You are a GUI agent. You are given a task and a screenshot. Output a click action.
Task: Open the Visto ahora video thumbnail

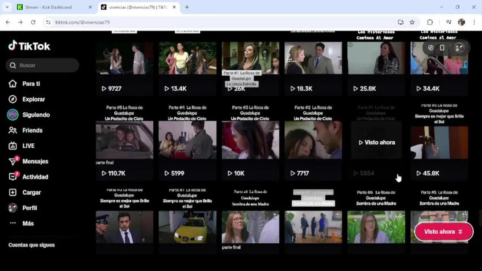376,142
